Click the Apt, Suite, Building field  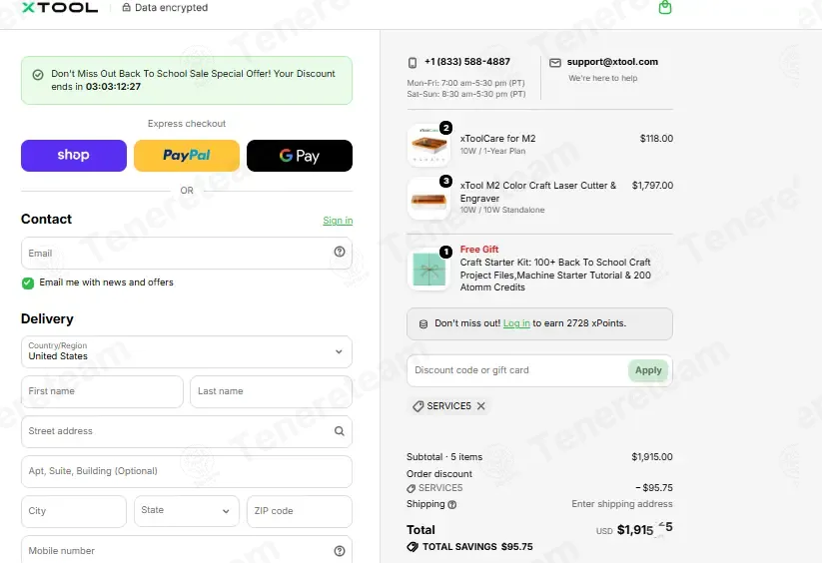point(187,471)
